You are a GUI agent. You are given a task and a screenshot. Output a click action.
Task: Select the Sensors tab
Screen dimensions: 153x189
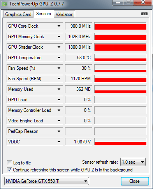pyautogui.click(x=44, y=14)
